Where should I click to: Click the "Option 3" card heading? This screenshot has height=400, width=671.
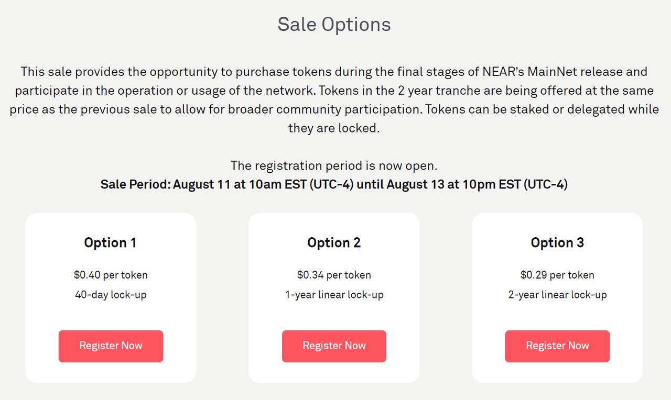coord(557,243)
